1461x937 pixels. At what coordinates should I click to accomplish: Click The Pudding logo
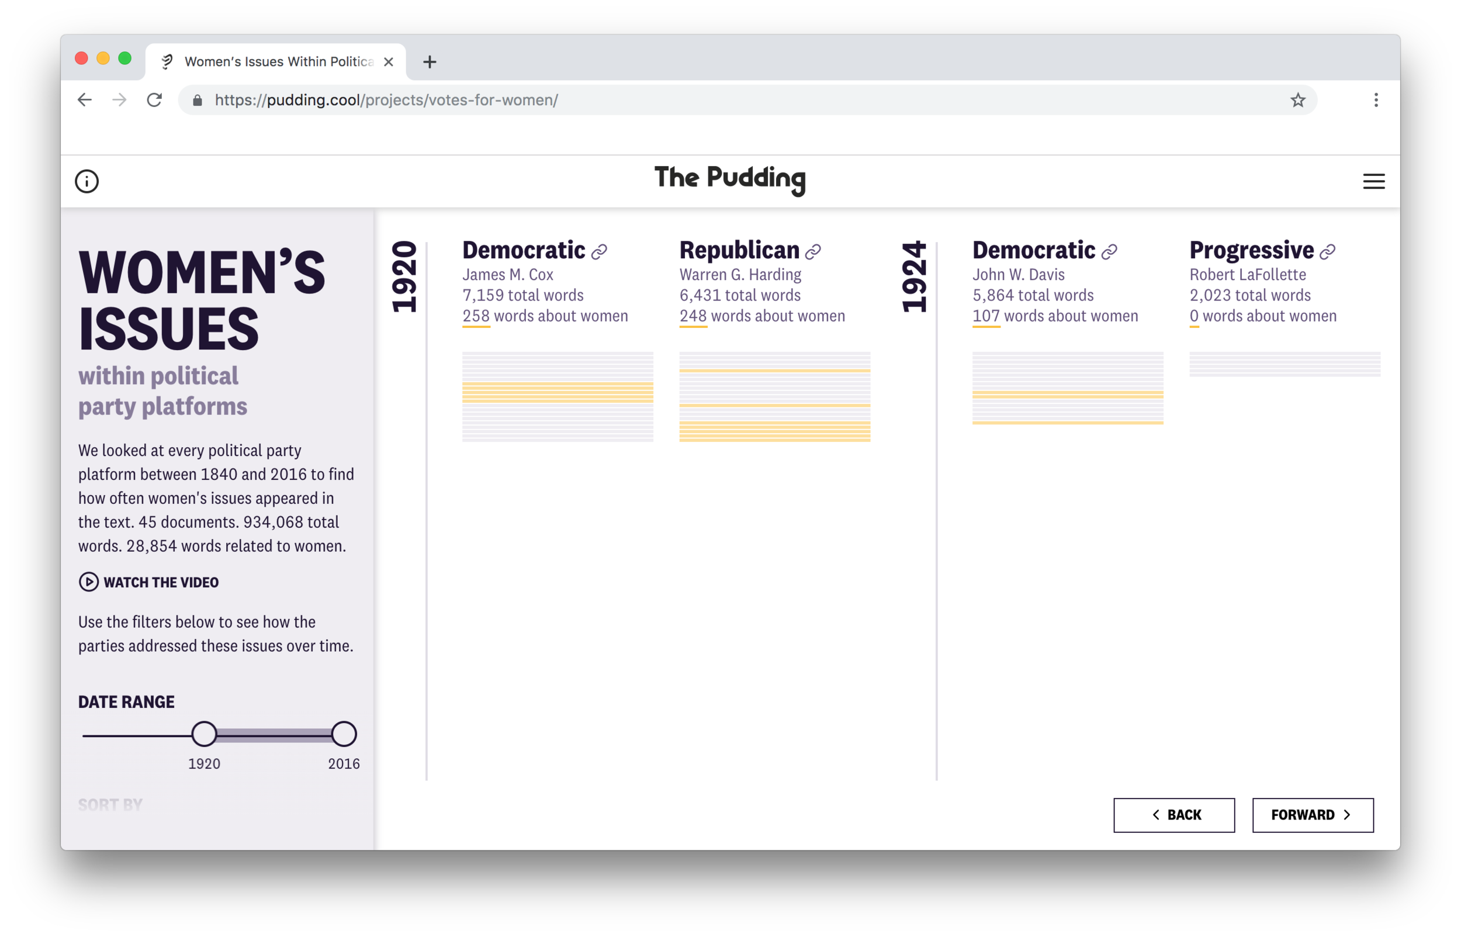(x=730, y=179)
